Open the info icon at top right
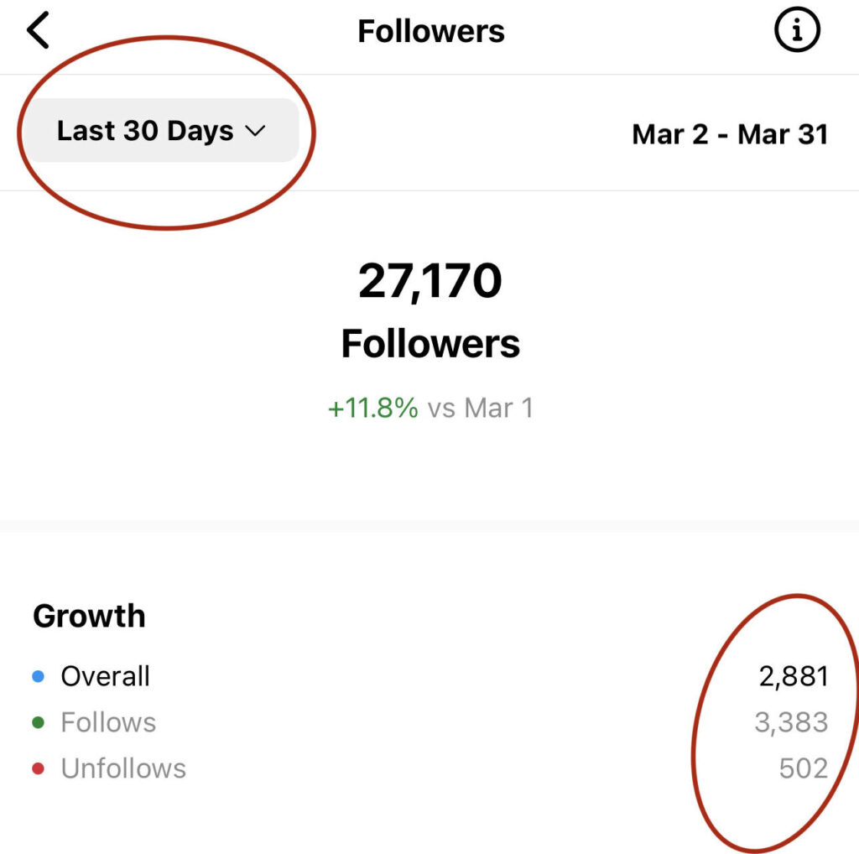 pos(797,30)
